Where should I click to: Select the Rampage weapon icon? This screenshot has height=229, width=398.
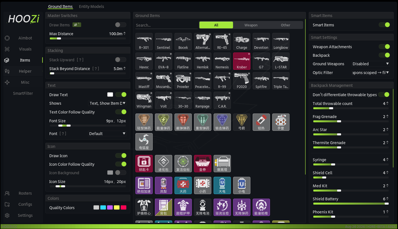(x=203, y=100)
